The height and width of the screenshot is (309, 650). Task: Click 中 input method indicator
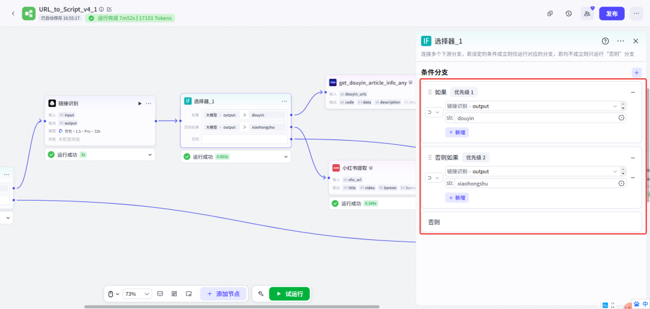pyautogui.click(x=645, y=304)
